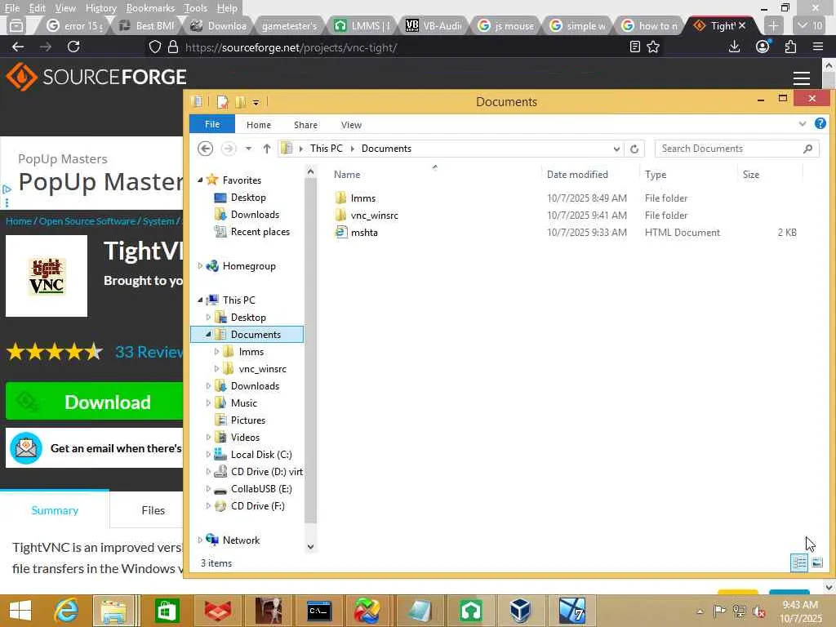
Task: Click the SourceForge logo
Action: [96, 77]
